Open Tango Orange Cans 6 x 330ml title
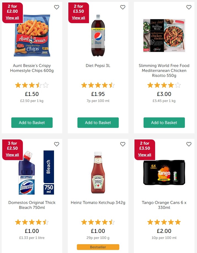This screenshot has width=197, height=253. [x=164, y=205]
